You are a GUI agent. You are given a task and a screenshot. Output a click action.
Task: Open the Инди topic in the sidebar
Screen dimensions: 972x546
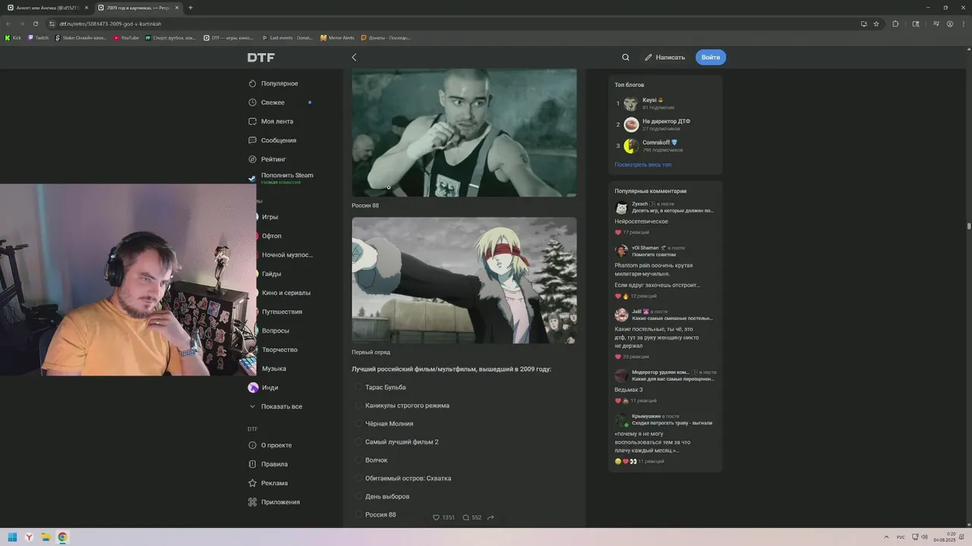[263, 388]
